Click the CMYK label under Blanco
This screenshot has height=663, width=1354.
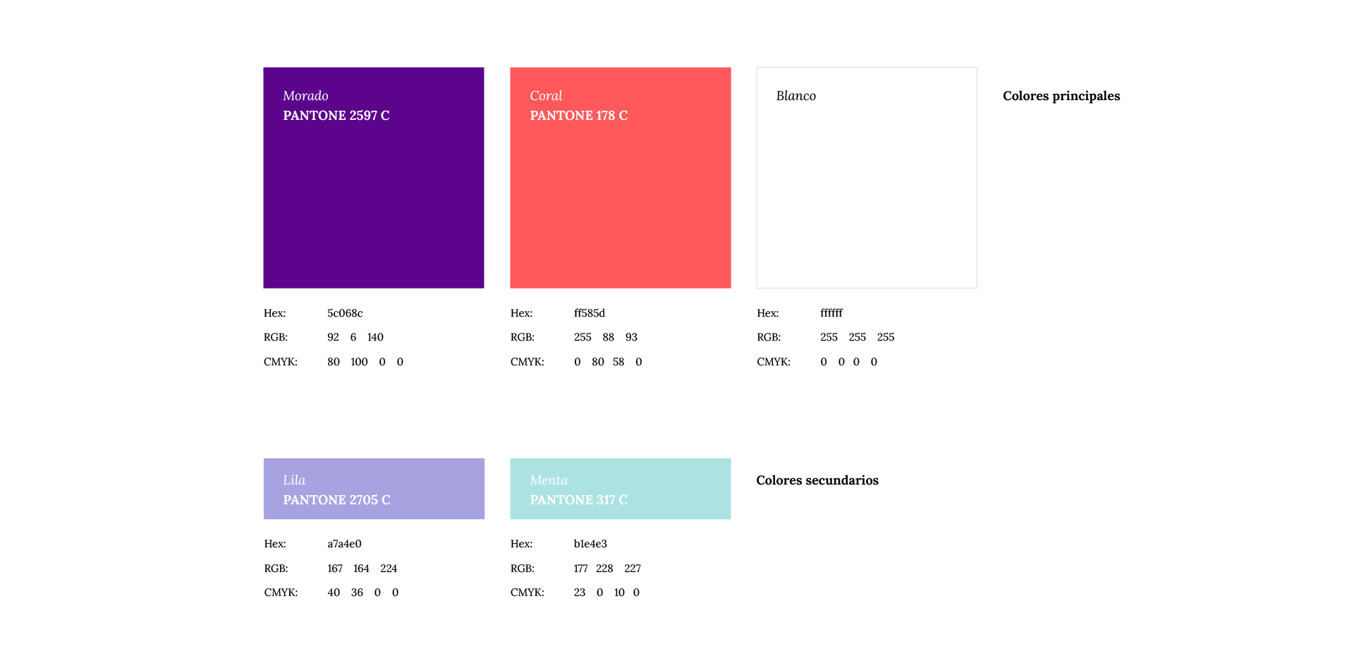pos(774,362)
